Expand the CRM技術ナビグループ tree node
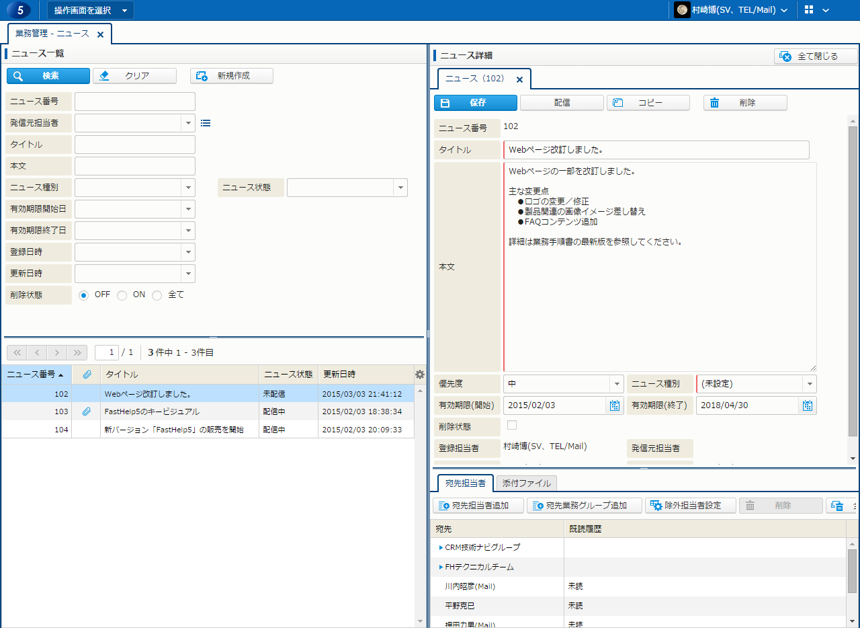 (441, 547)
